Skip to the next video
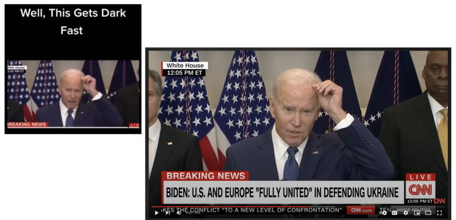Viewport: 456px width, 220px height. (x=168, y=213)
